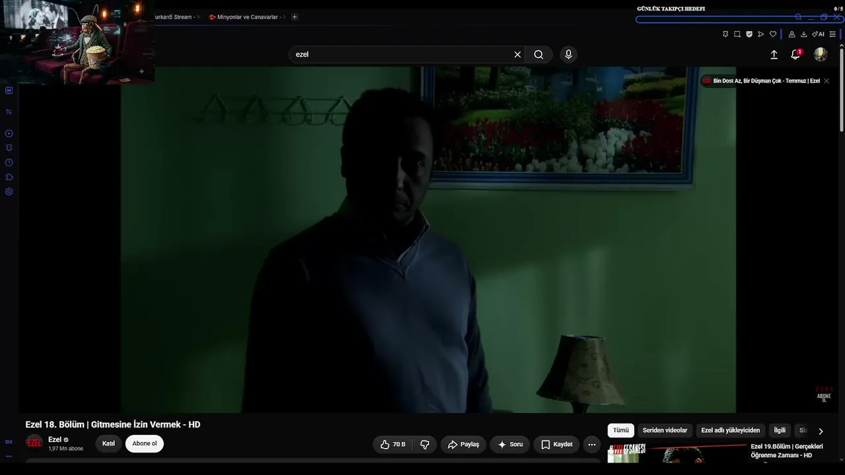Image resolution: width=845 pixels, height=475 pixels.
Task: Click the video player frame
Action: (x=428, y=239)
